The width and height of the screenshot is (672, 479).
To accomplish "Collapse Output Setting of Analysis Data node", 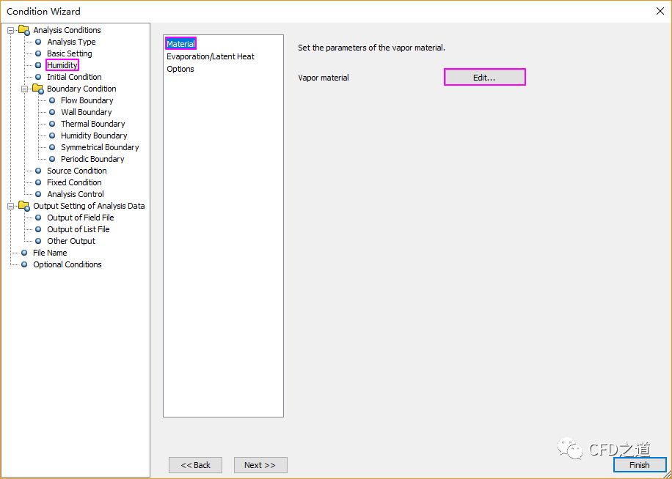I will (11, 206).
